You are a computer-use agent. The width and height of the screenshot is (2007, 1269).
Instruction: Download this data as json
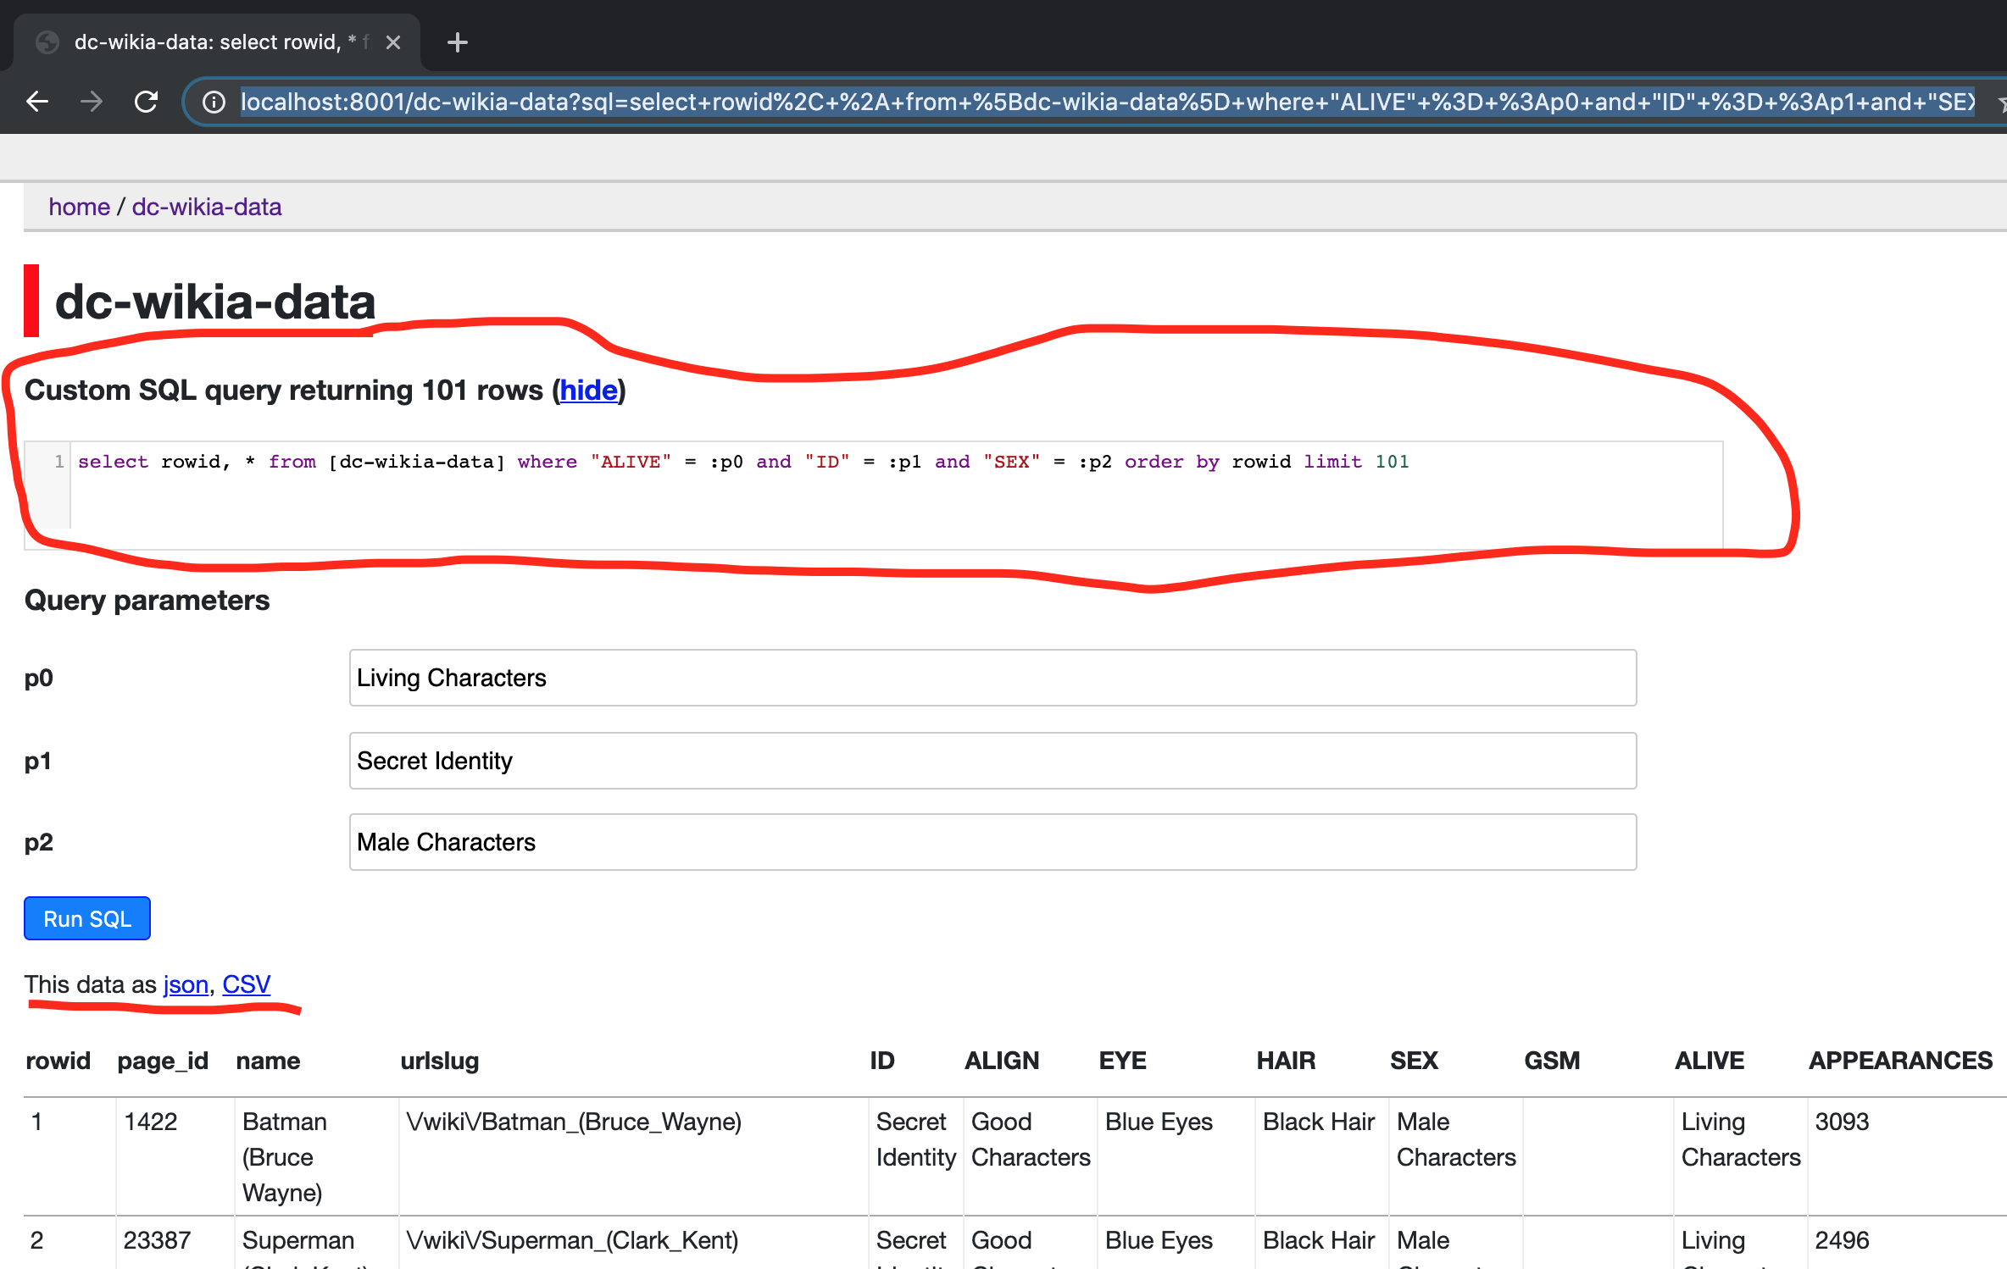coord(186,984)
